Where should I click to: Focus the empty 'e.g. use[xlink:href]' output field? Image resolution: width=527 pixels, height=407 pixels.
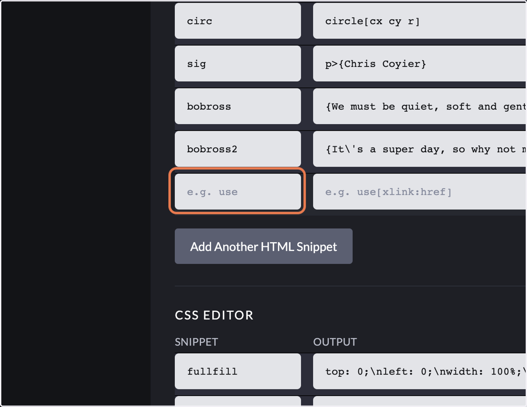click(420, 192)
